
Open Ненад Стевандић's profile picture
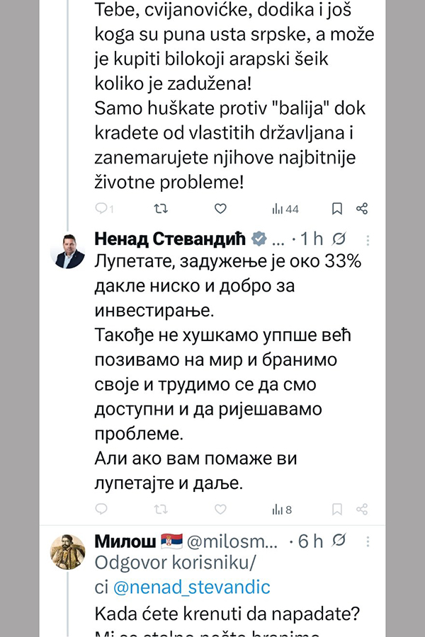pyautogui.click(x=70, y=251)
